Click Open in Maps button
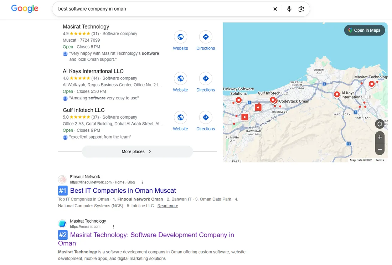The image size is (392, 265). [365, 30]
